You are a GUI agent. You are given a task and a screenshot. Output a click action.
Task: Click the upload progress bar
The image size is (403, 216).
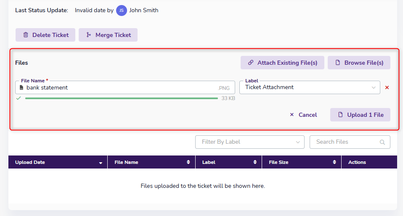[121, 98]
